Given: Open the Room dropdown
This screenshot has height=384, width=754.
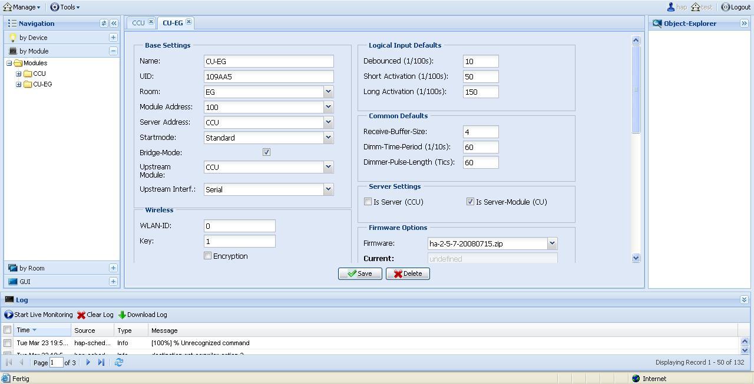Looking at the screenshot, I should point(328,92).
